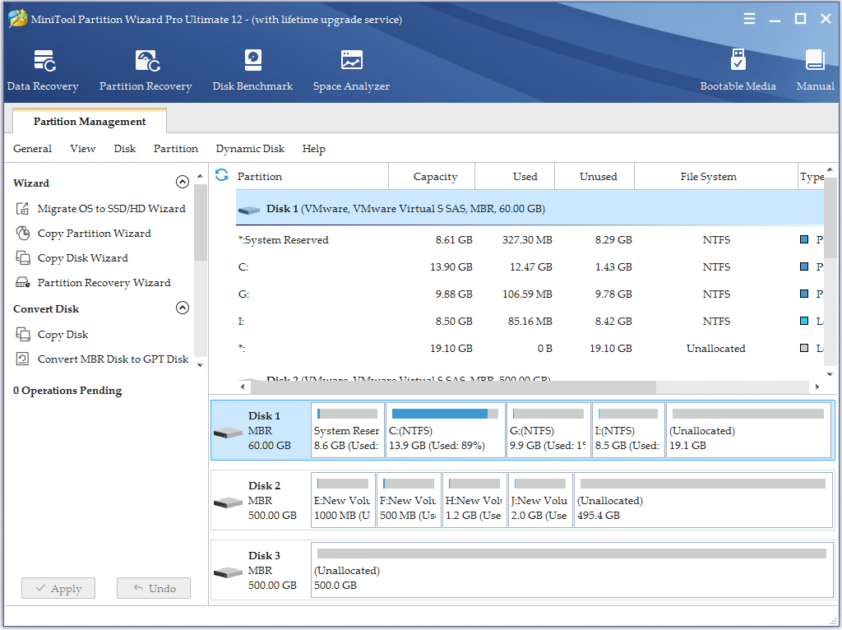The height and width of the screenshot is (630, 842).
Task: Select the Disk 2 drive icon in the disk map
Action: click(228, 503)
